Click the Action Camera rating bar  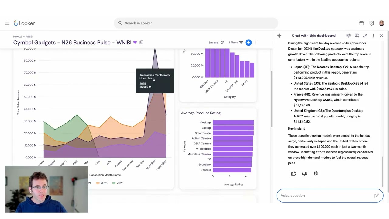(233, 138)
